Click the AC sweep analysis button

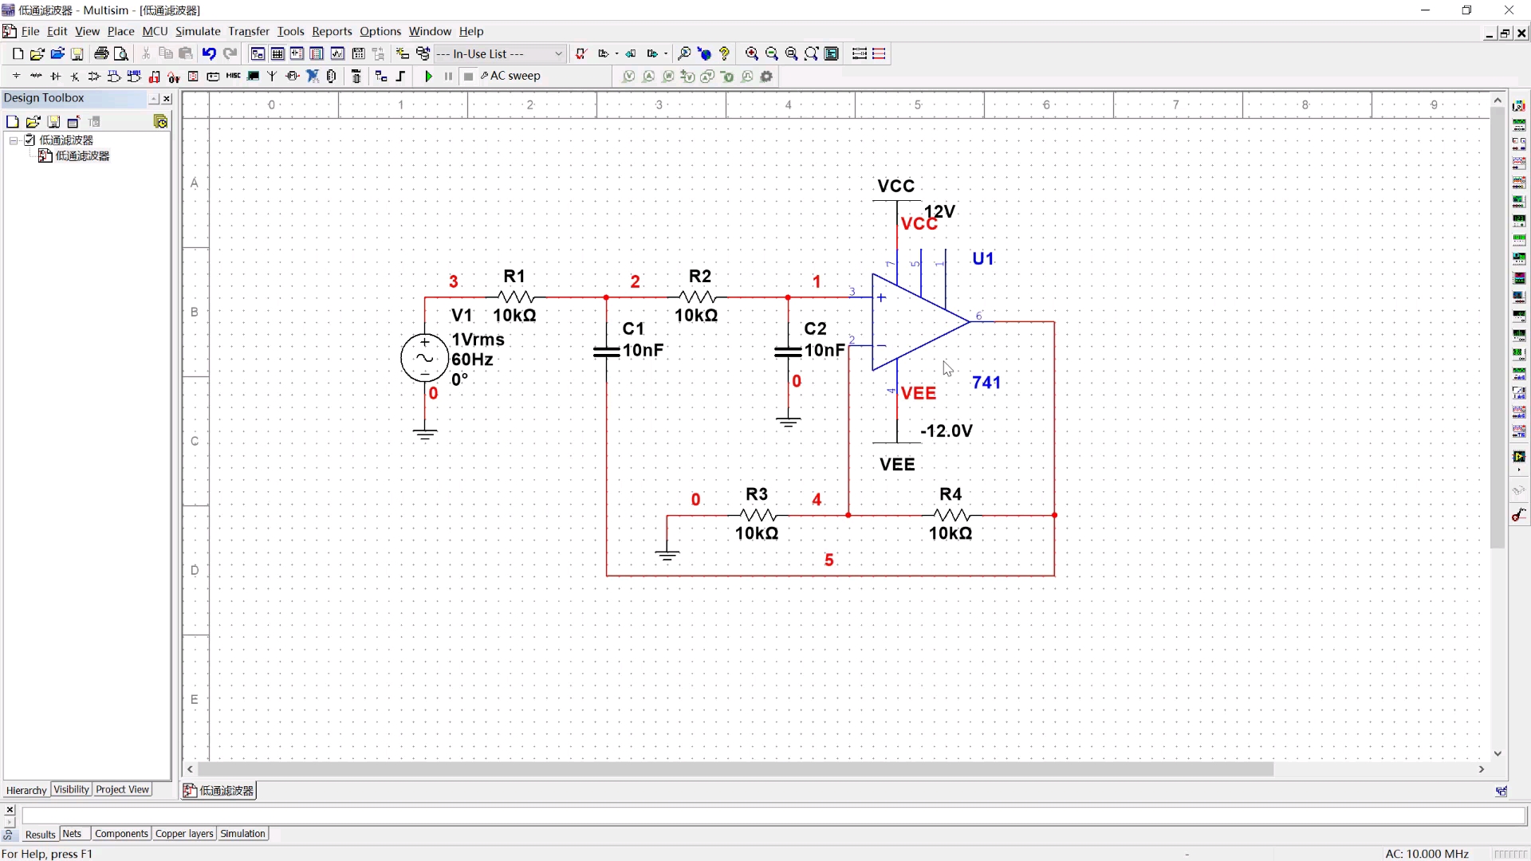pos(510,76)
